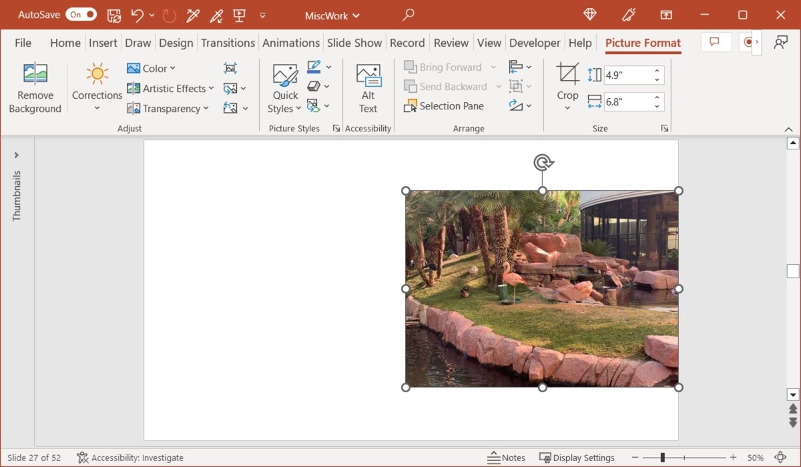The height and width of the screenshot is (467, 801).
Task: Click the Selection Pane icon
Action: pos(444,105)
